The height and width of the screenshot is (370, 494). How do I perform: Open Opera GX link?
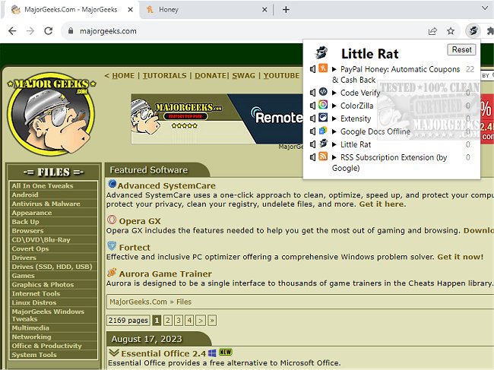[x=140, y=221]
